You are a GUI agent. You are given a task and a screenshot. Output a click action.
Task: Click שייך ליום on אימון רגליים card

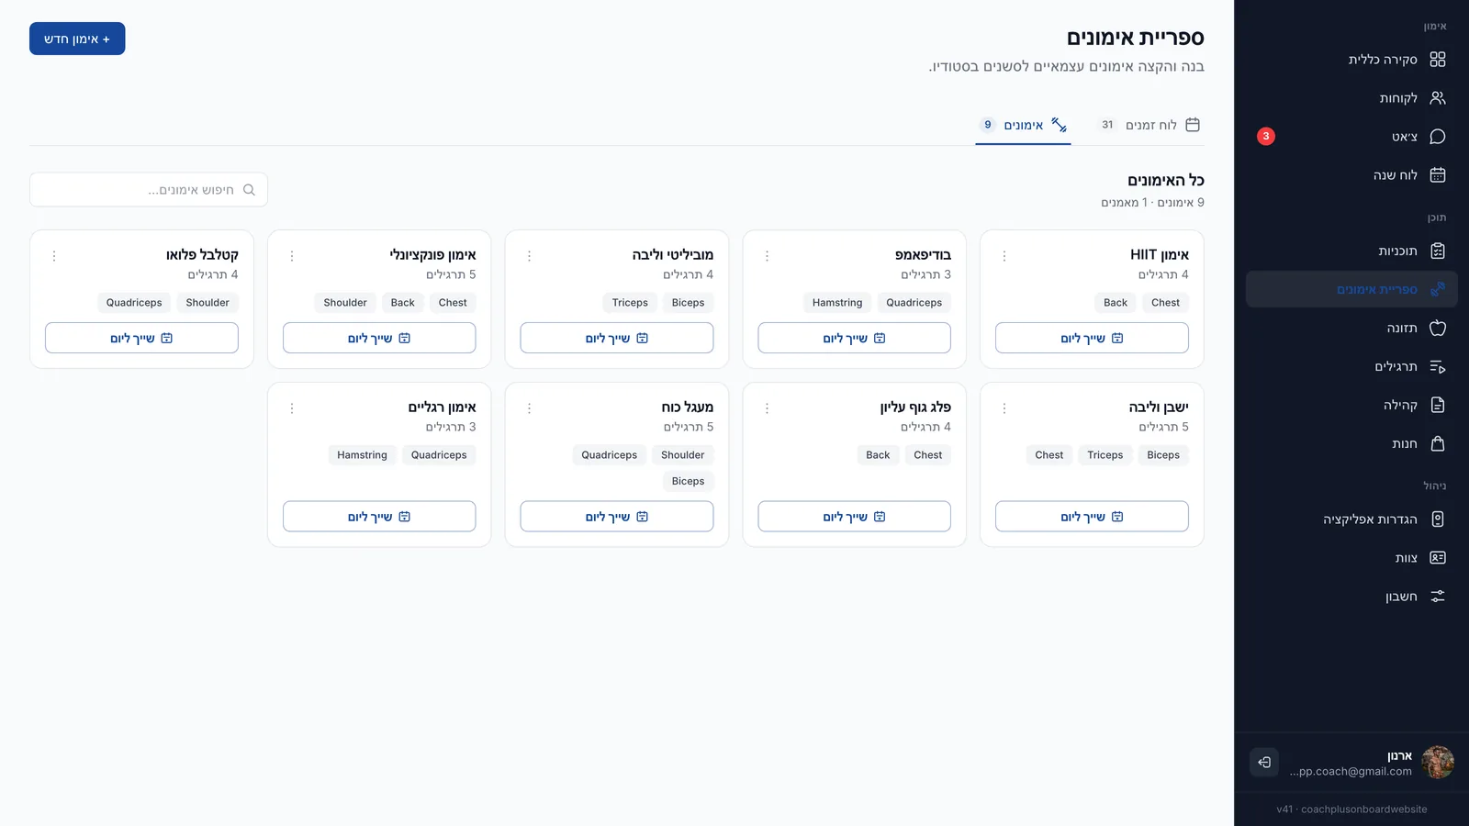pyautogui.click(x=379, y=517)
